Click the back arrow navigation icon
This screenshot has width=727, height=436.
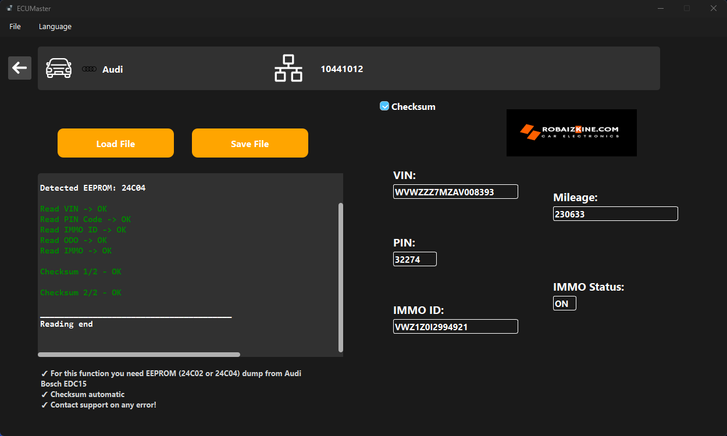tap(19, 68)
